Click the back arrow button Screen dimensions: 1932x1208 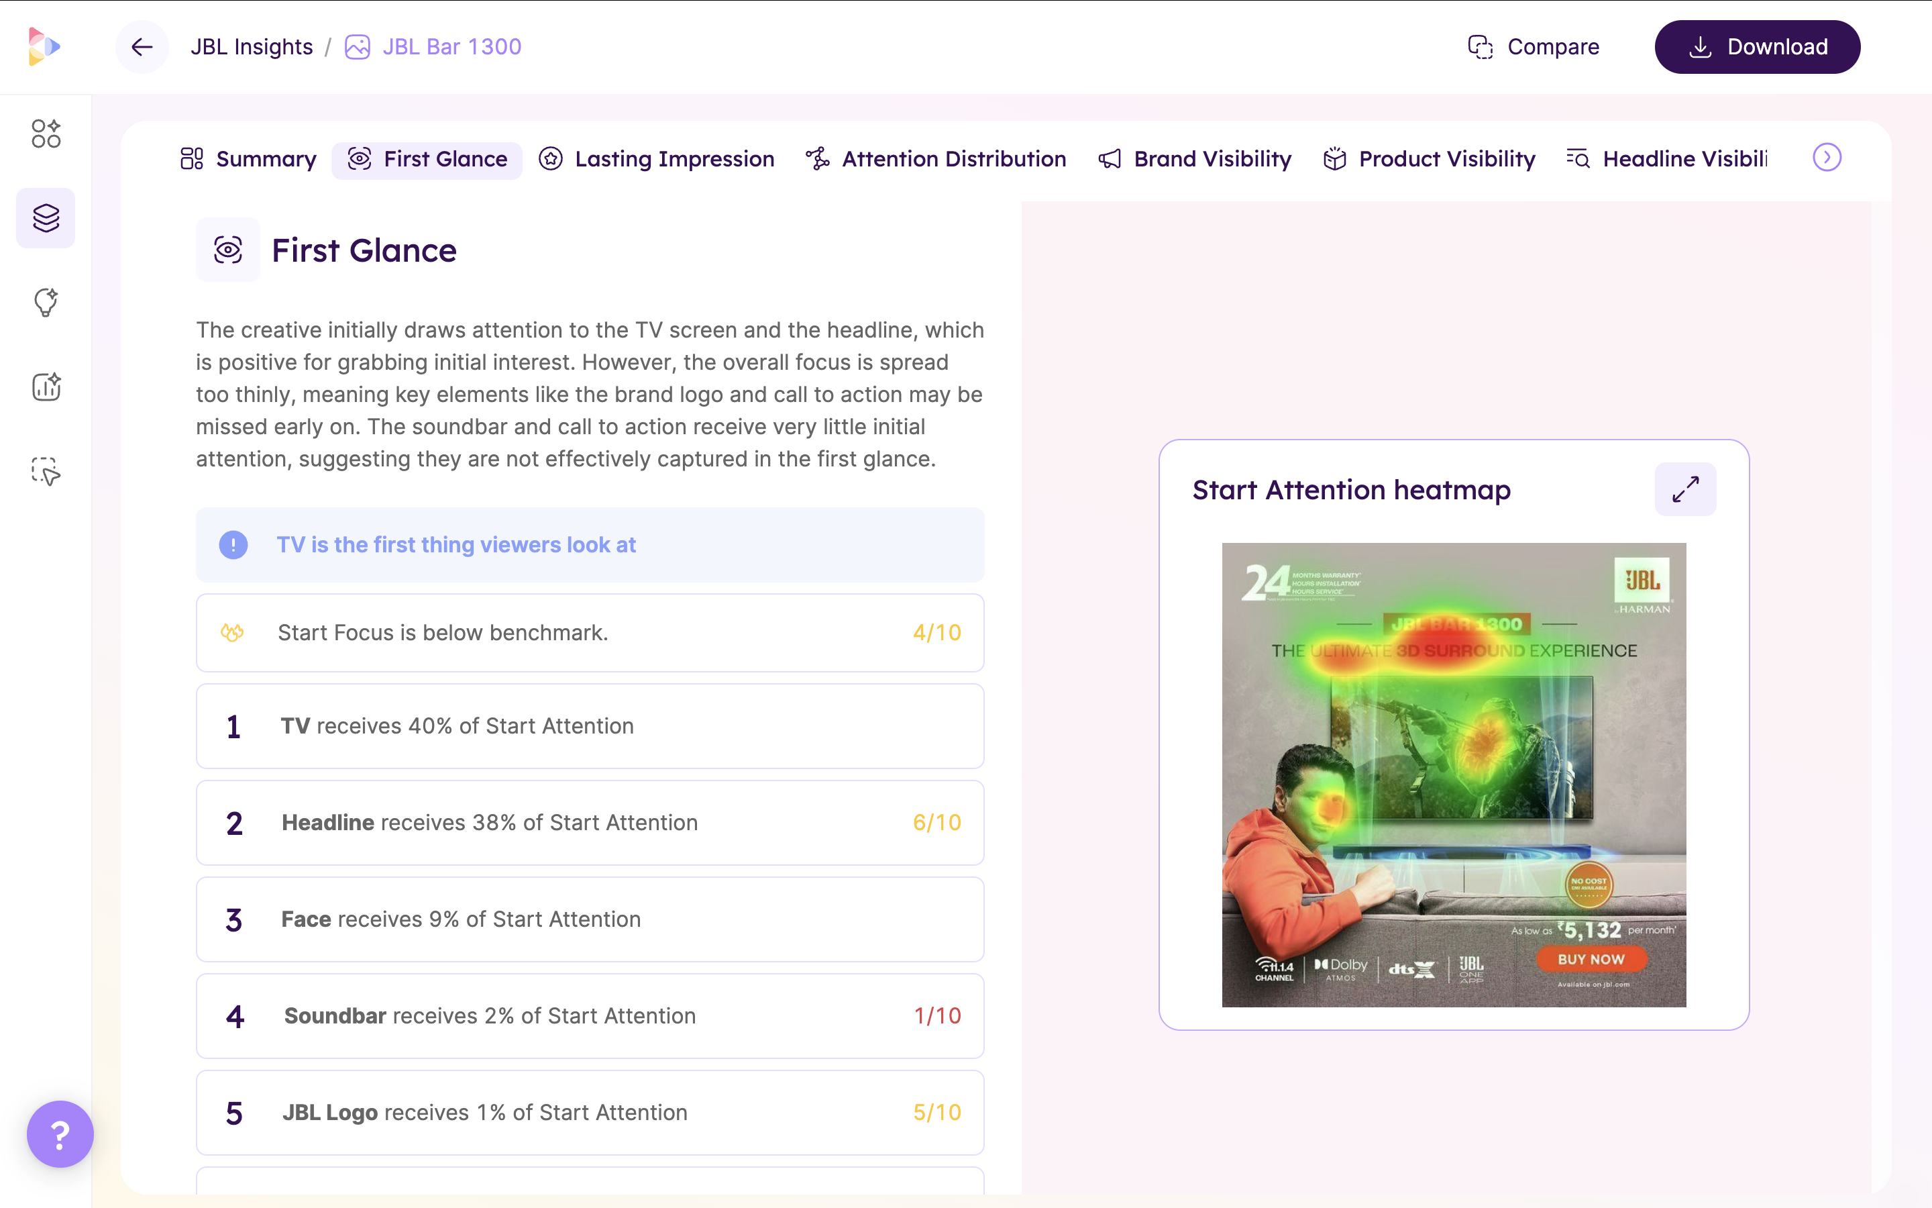[142, 47]
